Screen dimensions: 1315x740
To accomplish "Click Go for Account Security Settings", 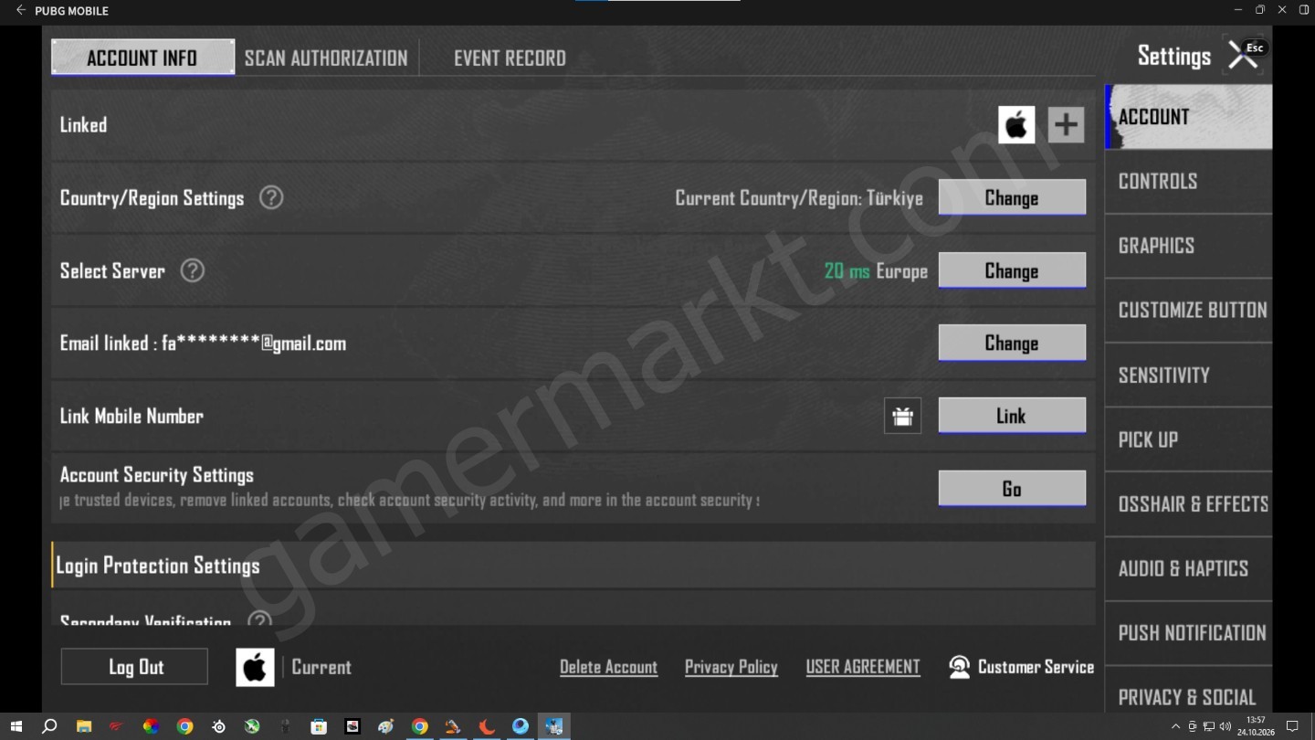I will click(1012, 489).
